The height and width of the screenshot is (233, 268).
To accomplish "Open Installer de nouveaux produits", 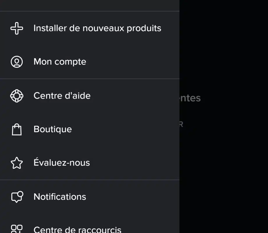I will tap(97, 28).
